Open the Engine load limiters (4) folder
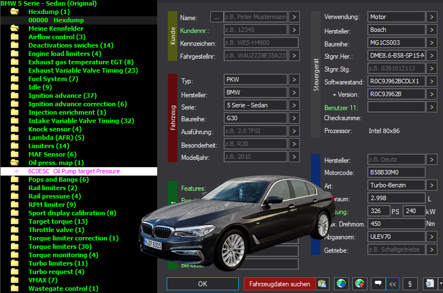Viewport: 443px width, 293px height. (65, 54)
